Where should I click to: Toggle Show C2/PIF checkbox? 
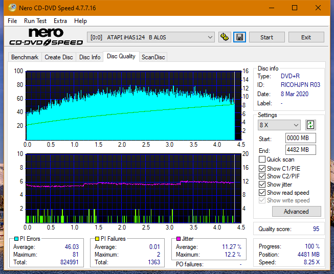click(x=262, y=176)
